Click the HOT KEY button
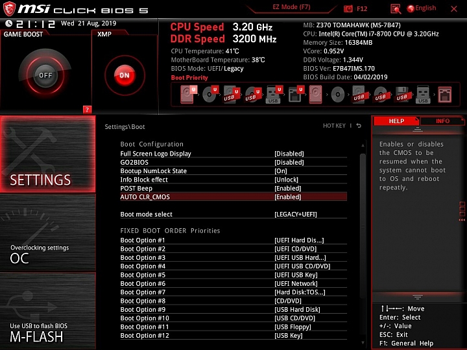 [334, 126]
